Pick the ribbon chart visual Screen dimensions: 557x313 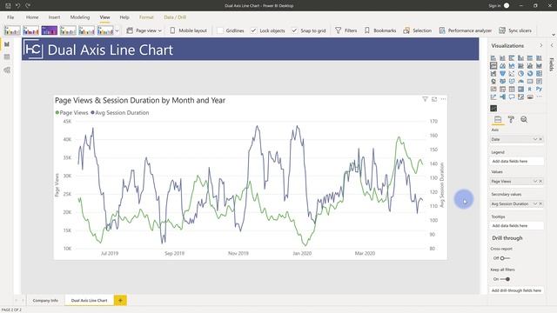point(540,66)
